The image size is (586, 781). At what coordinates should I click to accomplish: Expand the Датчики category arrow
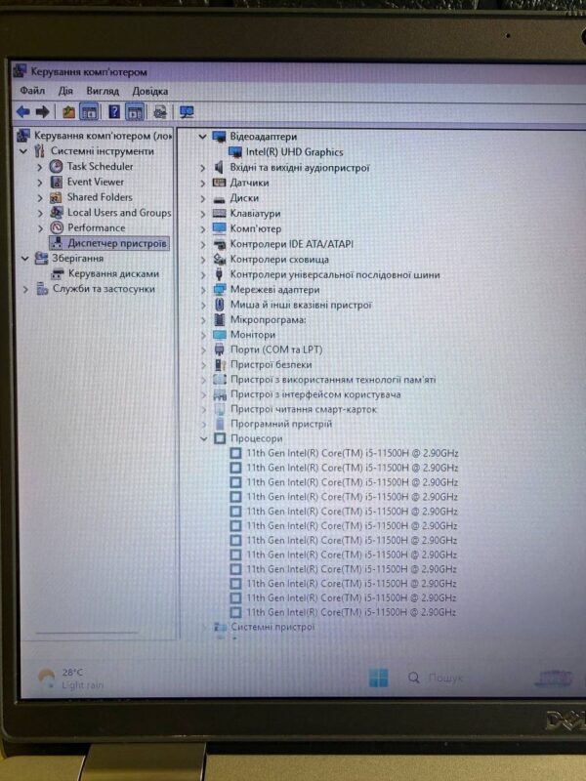pyautogui.click(x=203, y=184)
